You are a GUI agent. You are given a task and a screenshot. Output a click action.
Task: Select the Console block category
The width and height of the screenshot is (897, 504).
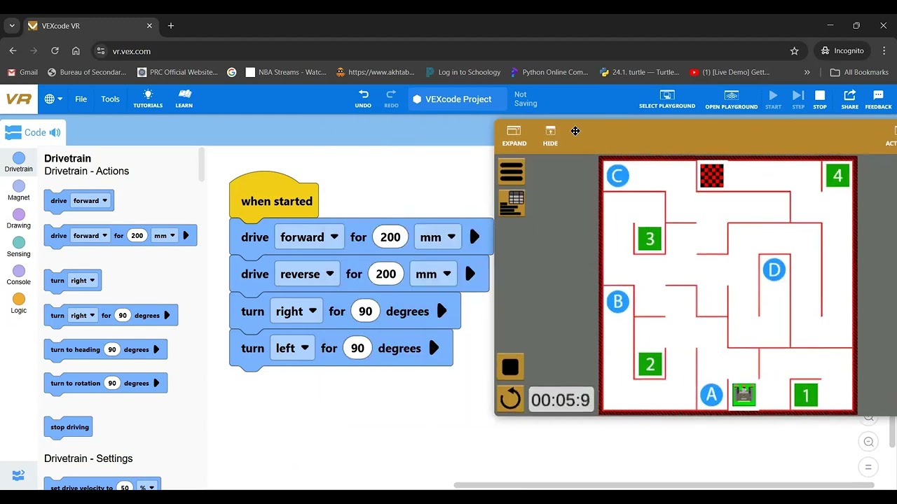click(19, 275)
